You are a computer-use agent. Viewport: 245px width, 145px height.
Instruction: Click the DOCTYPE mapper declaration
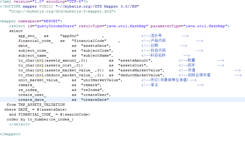[69, 7]
